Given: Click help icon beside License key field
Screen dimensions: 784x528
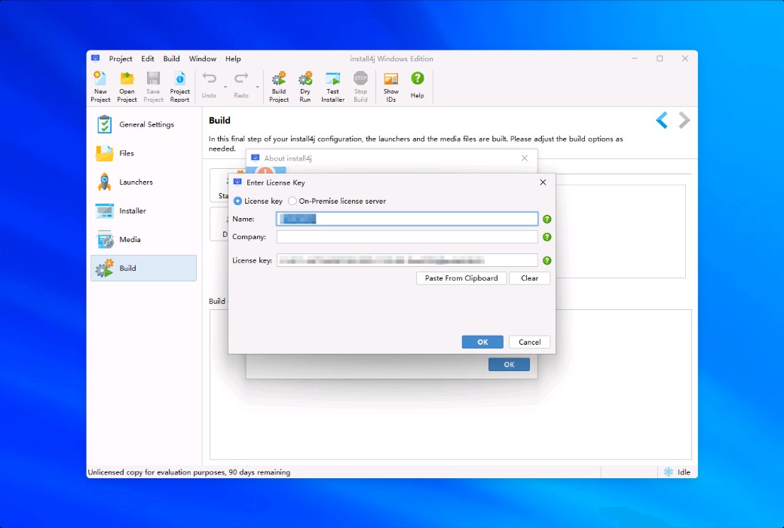Looking at the screenshot, I should coord(547,261).
